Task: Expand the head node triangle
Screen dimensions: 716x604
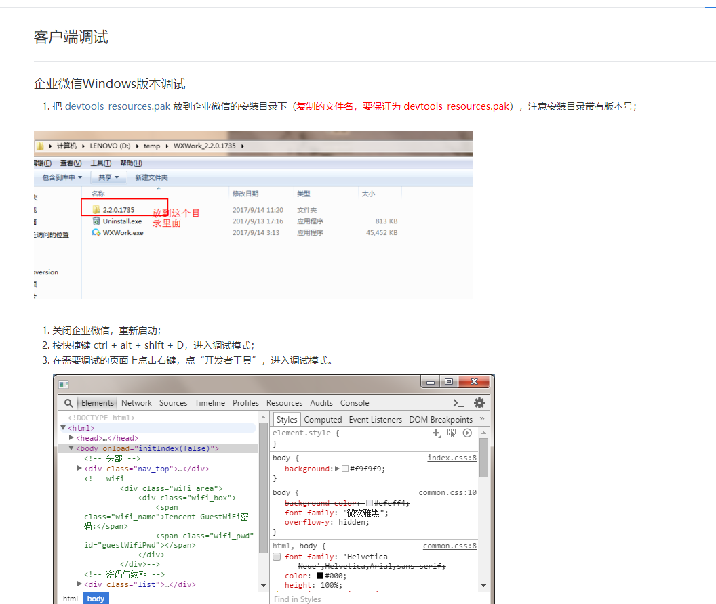Action: (x=71, y=437)
